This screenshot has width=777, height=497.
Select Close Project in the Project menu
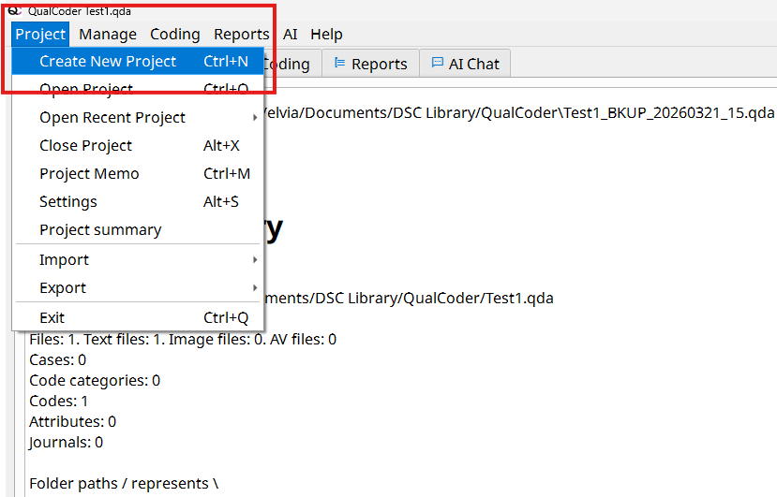[x=85, y=146]
